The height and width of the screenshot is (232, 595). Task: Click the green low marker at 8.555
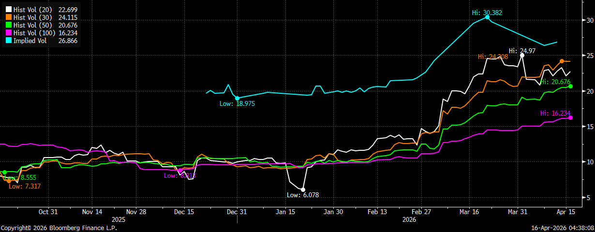click(4, 172)
